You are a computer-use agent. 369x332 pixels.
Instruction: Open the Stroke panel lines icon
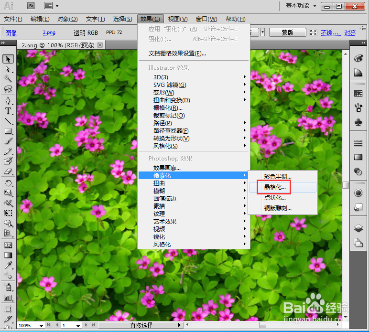(358, 143)
